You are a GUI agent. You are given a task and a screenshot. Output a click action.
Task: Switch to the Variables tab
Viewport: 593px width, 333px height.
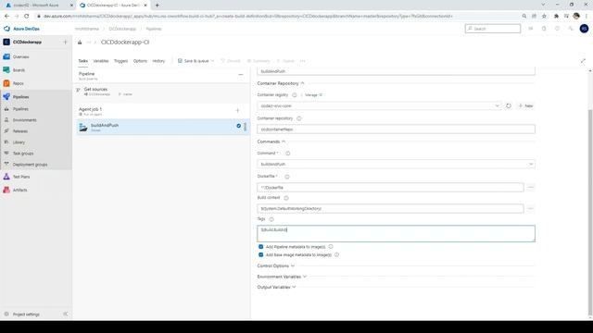point(101,61)
